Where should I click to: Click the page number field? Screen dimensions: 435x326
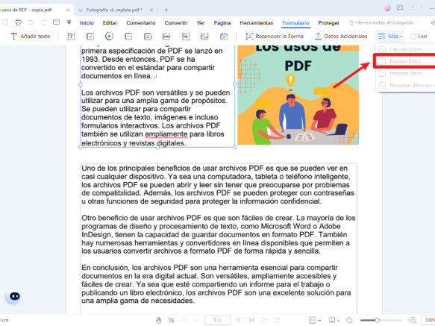tap(217, 320)
